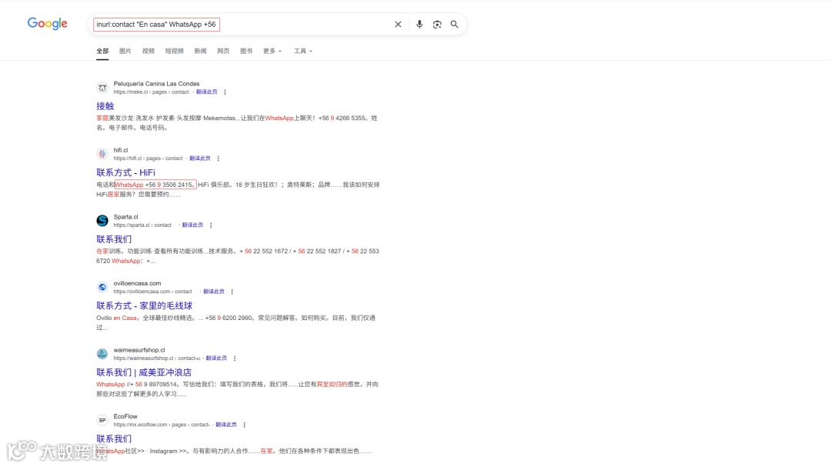Expand the 工具 (Tools) dropdown
This screenshot has height=467, width=831.
pos(303,51)
